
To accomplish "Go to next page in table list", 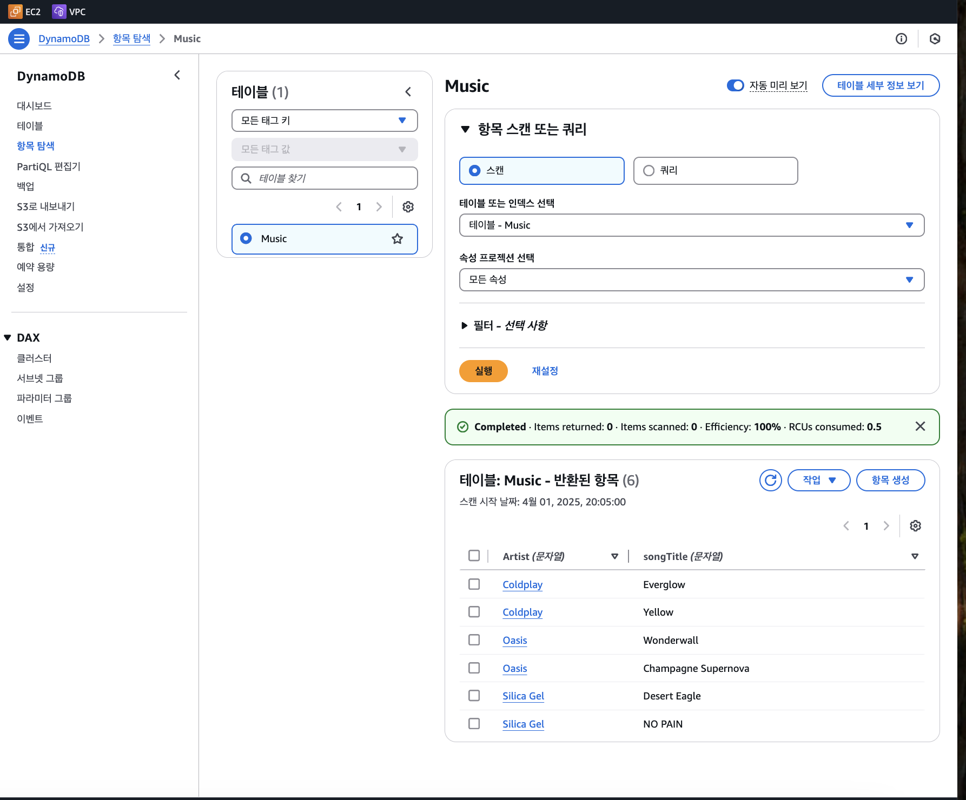I will 379,207.
